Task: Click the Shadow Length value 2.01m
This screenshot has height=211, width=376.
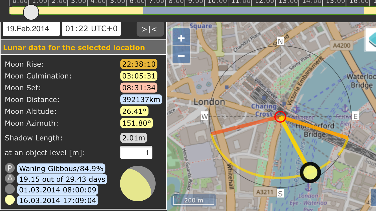Action: 134,138
